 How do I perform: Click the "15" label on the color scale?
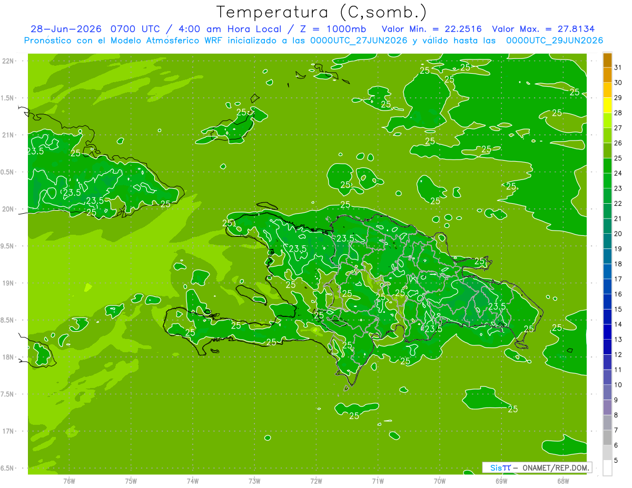tap(618, 309)
